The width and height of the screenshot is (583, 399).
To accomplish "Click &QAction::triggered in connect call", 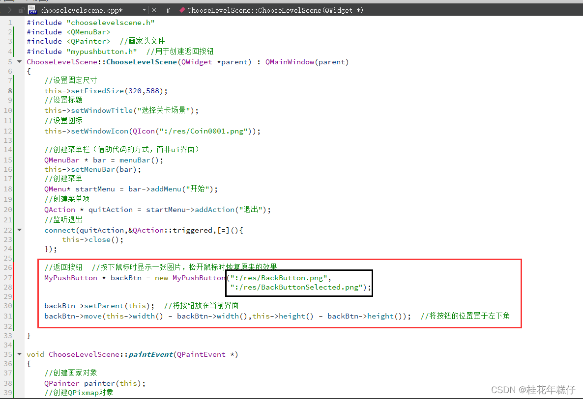I will (x=170, y=230).
